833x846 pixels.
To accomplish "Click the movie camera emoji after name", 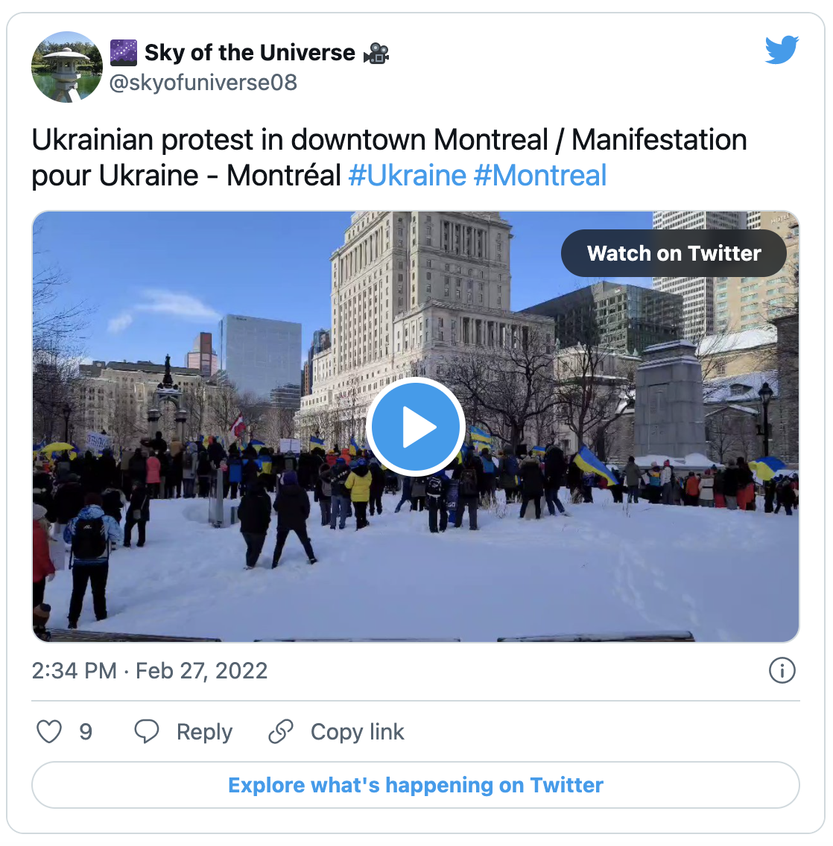I will pyautogui.click(x=376, y=53).
